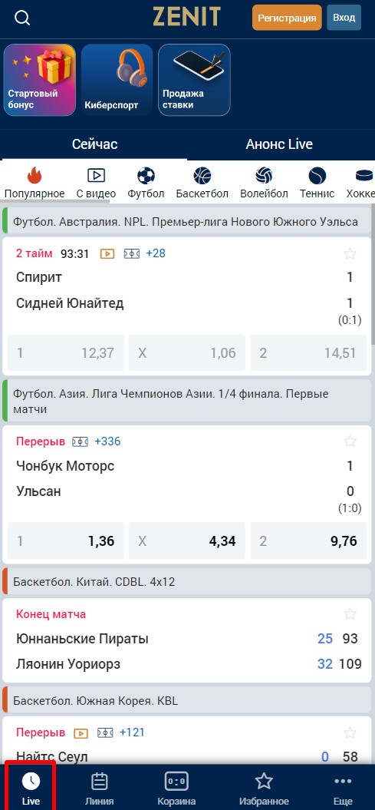Switch to the Анонс Live tab
375x810 pixels.
(x=279, y=144)
